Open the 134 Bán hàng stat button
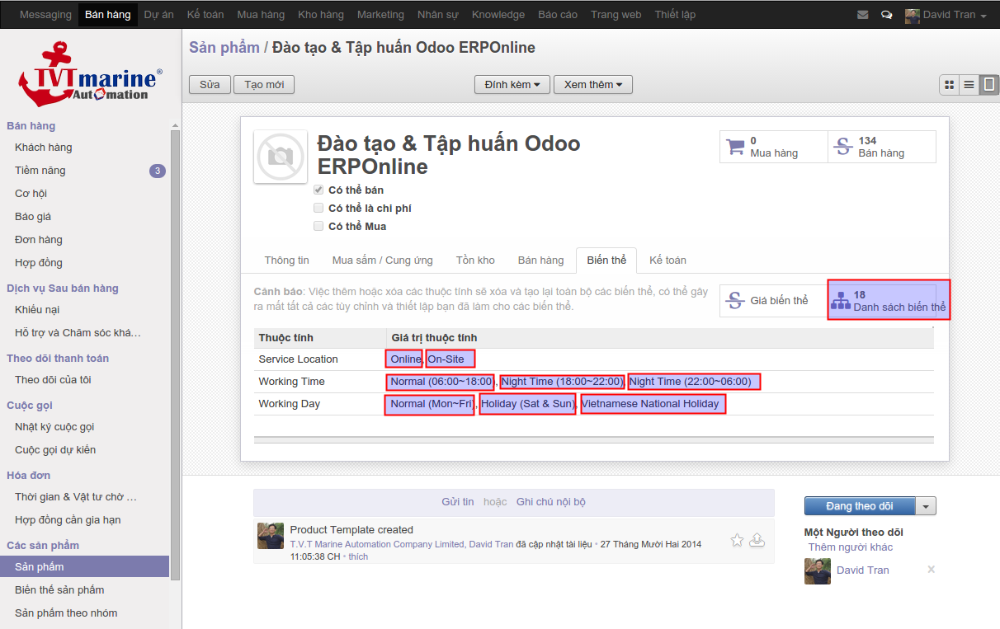1000x629 pixels. 882,147
